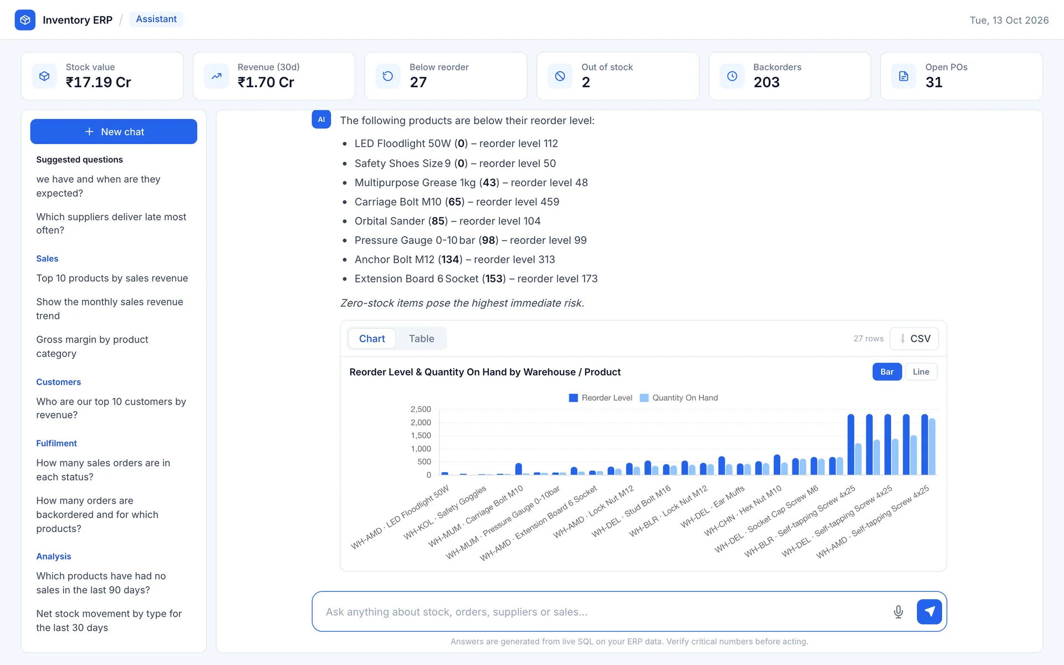The height and width of the screenshot is (665, 1064).
Task: Click the Open POs document icon
Action: (904, 76)
